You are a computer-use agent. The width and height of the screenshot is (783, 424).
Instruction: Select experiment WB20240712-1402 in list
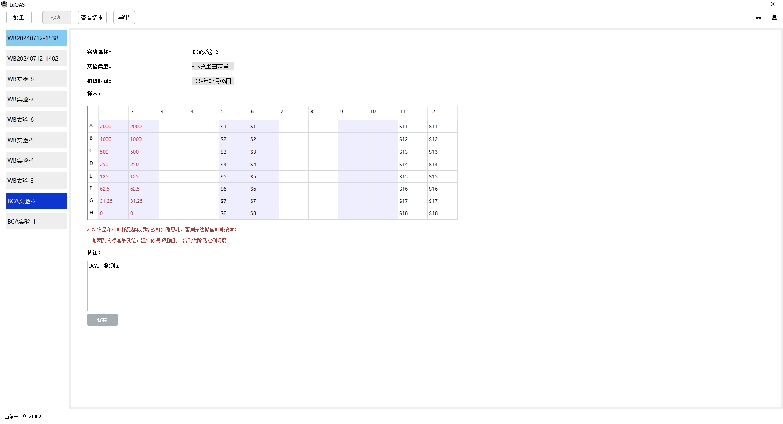[x=37, y=58]
